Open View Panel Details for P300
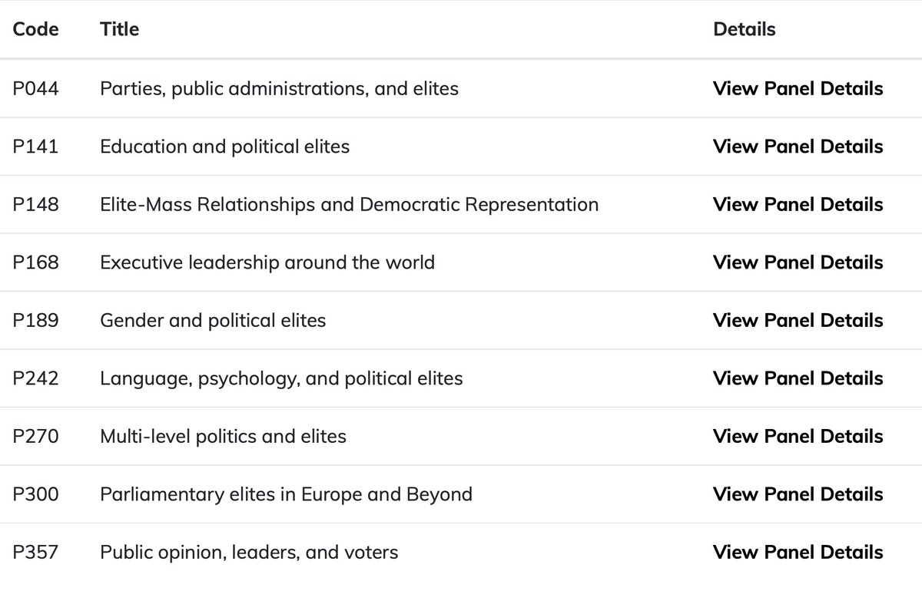922x591 pixels. [798, 494]
